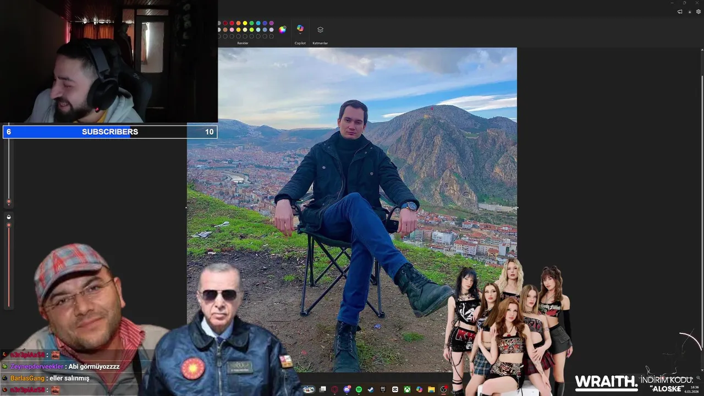Pick the indigo color swatch
The width and height of the screenshot is (704, 396).
265,23
